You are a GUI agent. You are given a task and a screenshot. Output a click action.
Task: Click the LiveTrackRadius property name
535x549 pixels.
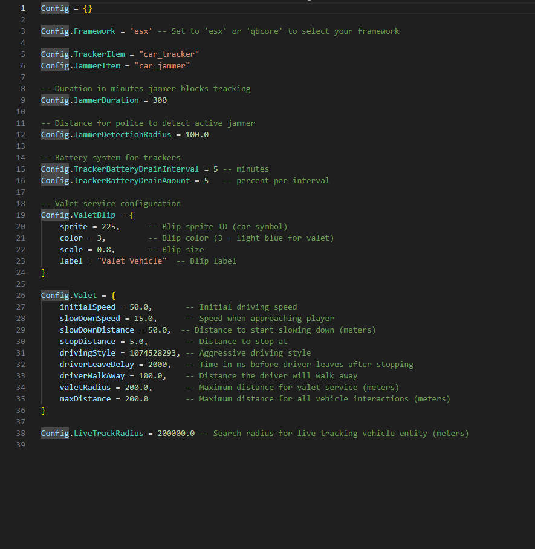click(x=109, y=434)
